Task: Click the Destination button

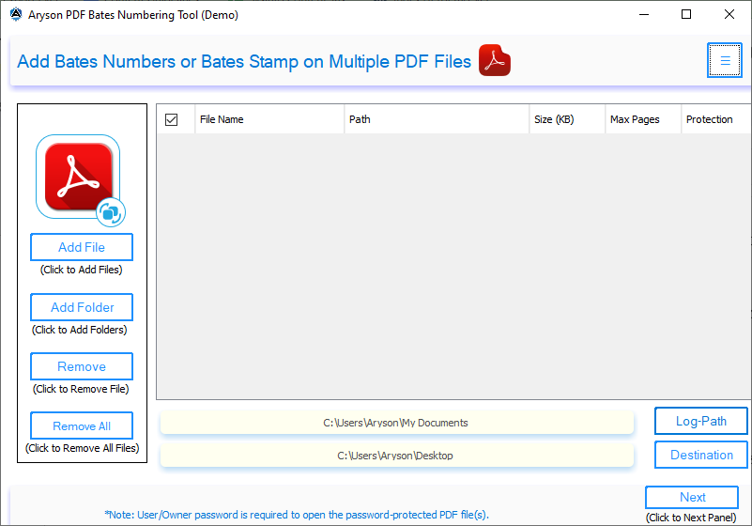Action: click(x=700, y=455)
